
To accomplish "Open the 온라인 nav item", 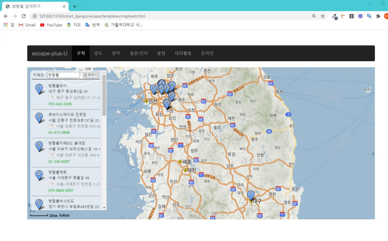I will tap(207, 53).
